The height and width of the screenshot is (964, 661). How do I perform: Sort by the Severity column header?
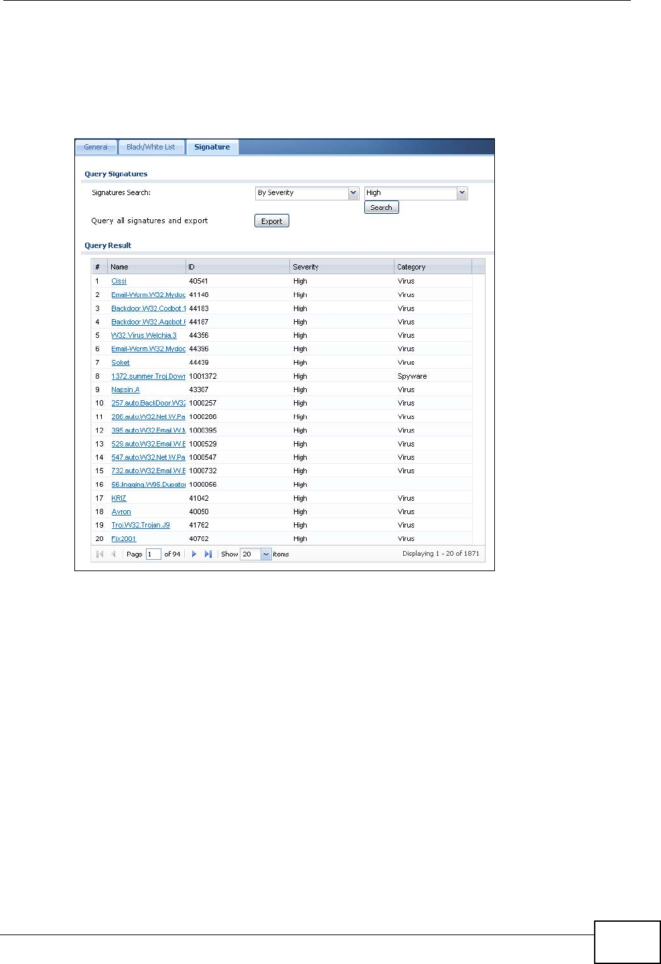click(342, 267)
